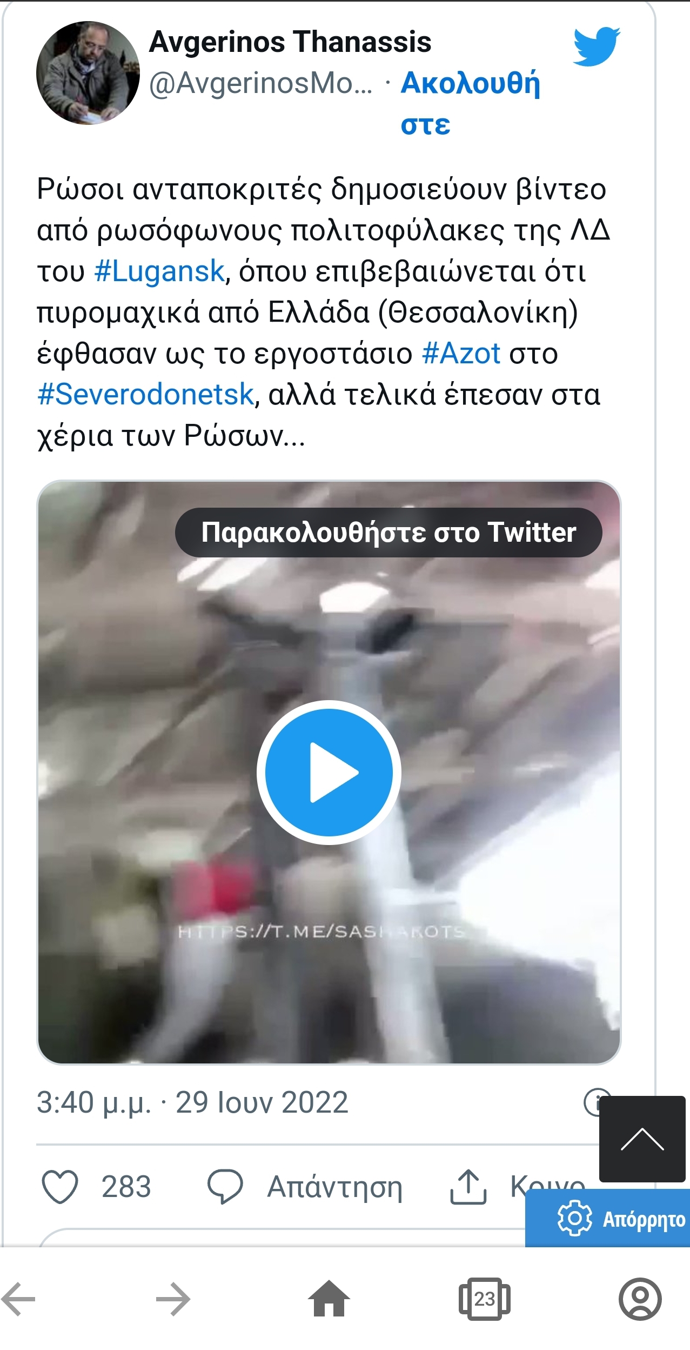
Task: Like the tweet via heart icon
Action: pyautogui.click(x=60, y=1188)
